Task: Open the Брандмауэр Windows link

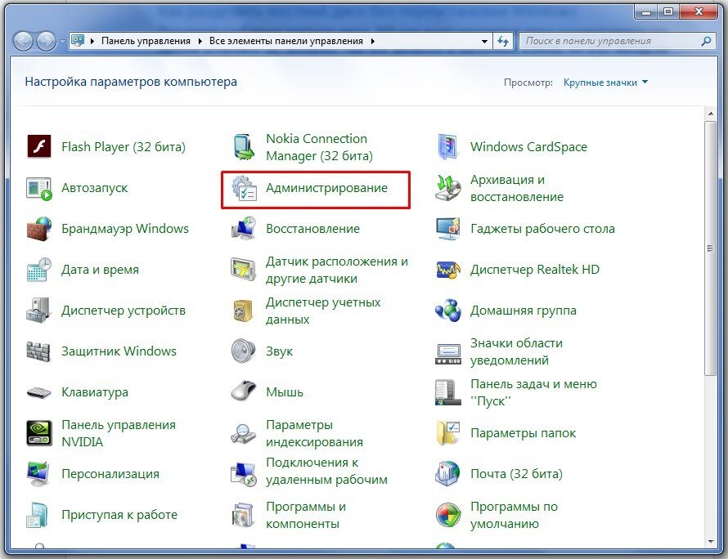Action: [x=125, y=229]
